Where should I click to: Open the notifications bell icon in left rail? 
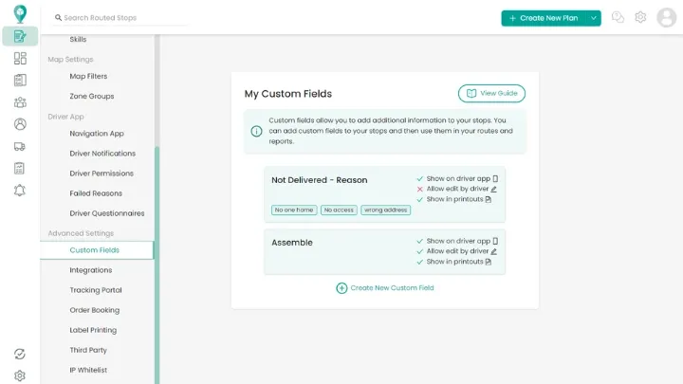point(20,190)
